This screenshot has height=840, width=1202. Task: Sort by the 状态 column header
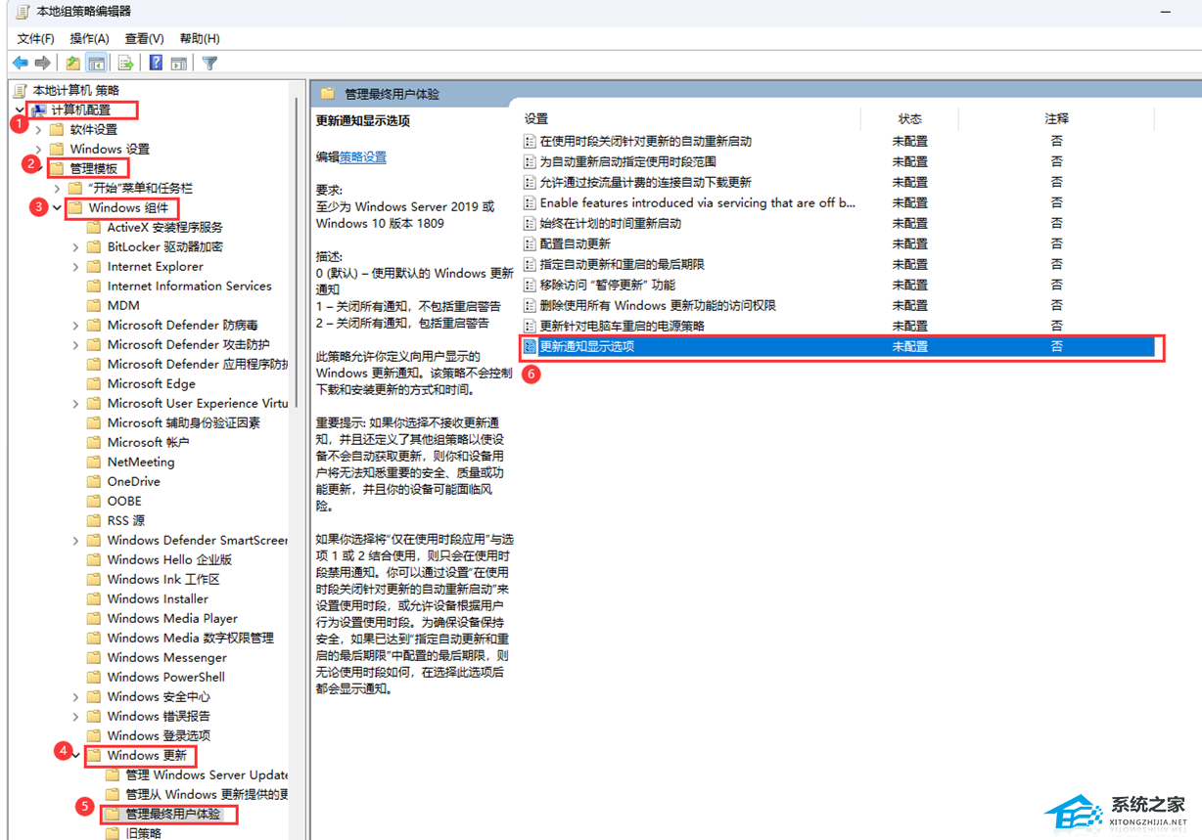point(909,118)
